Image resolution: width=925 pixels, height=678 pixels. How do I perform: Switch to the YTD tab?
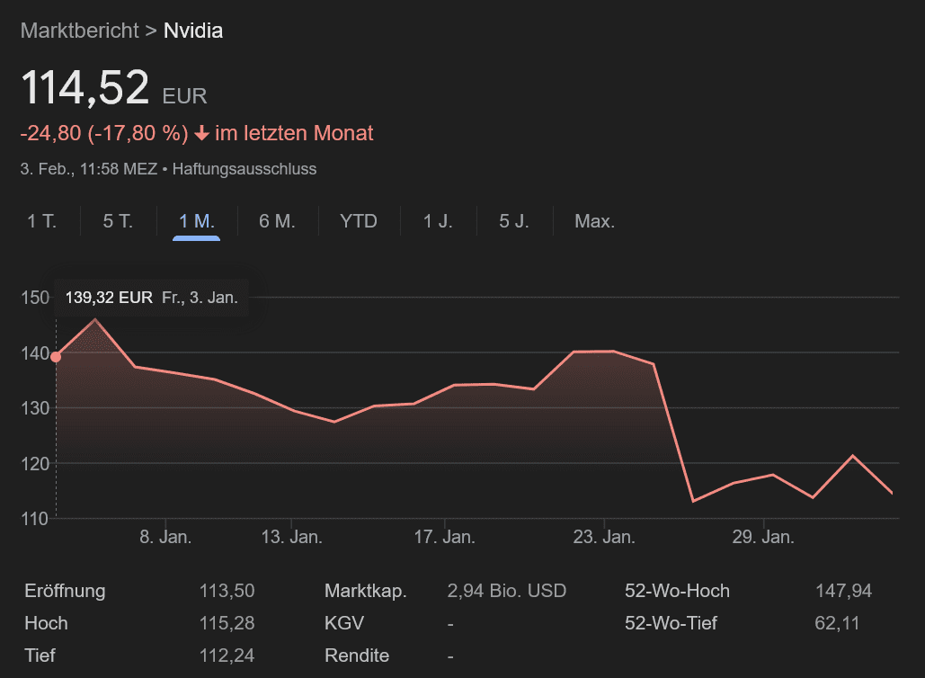click(359, 221)
